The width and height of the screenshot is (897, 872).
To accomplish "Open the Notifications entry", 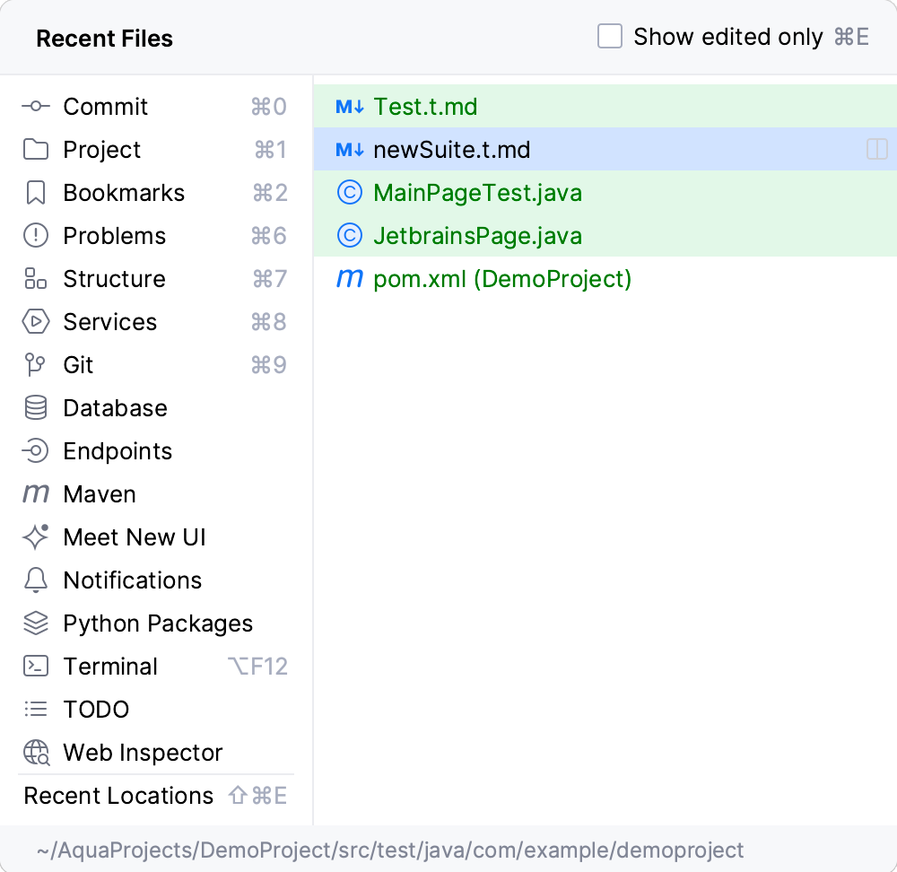I will coord(132,580).
